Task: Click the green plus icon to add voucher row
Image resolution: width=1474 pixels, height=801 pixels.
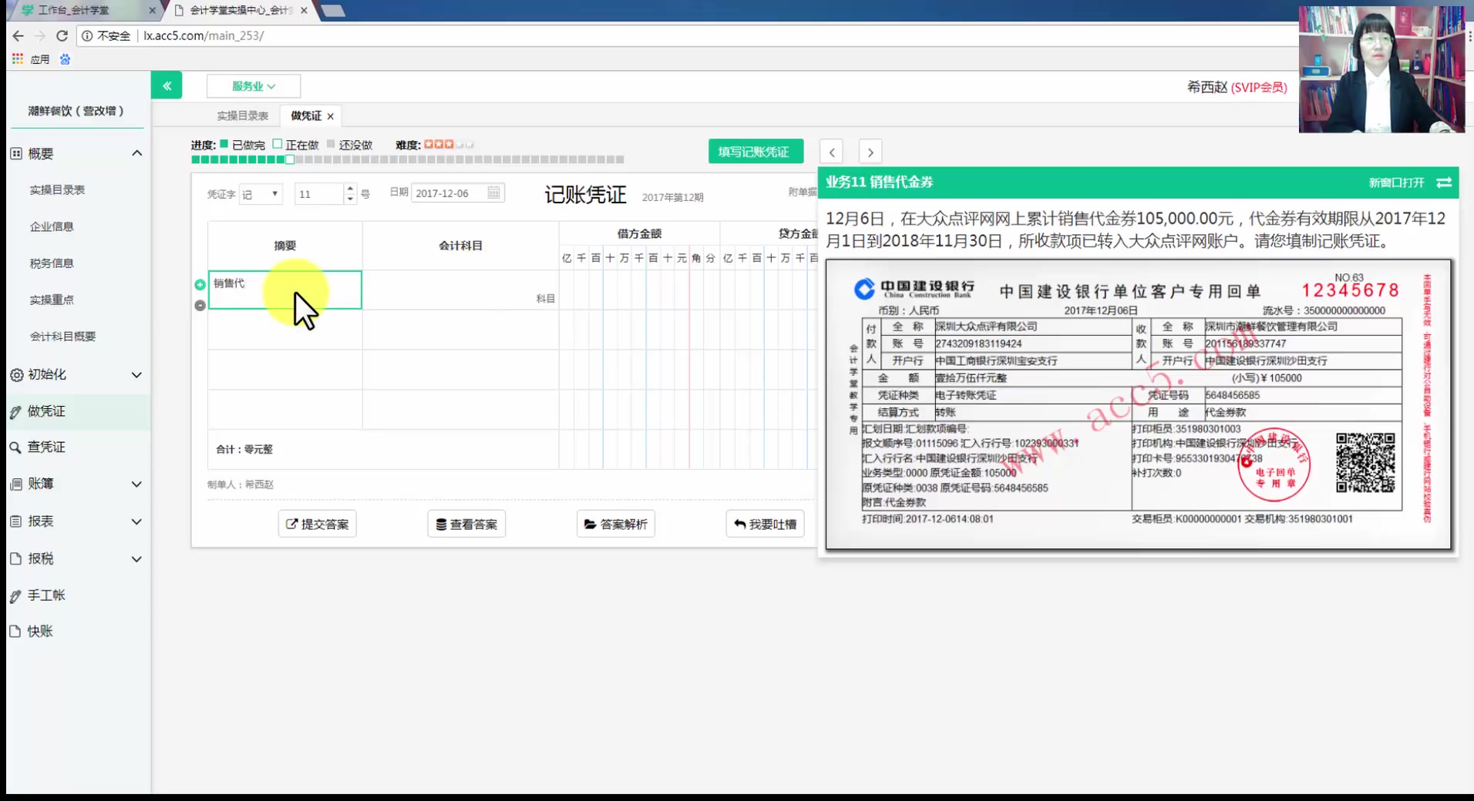Action: [x=200, y=284]
